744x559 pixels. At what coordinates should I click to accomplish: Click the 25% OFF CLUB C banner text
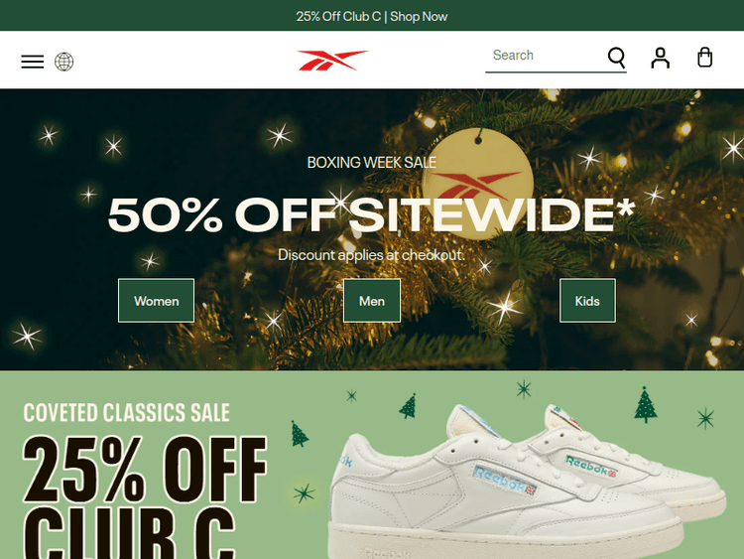tap(145, 496)
